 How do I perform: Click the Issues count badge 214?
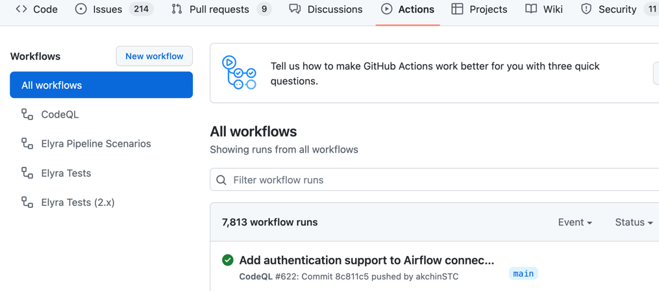pyautogui.click(x=142, y=9)
